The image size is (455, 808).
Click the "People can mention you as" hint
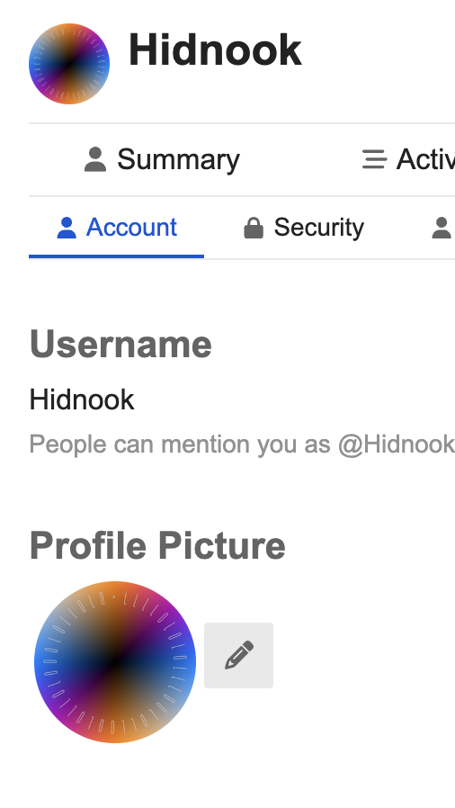coord(180,444)
